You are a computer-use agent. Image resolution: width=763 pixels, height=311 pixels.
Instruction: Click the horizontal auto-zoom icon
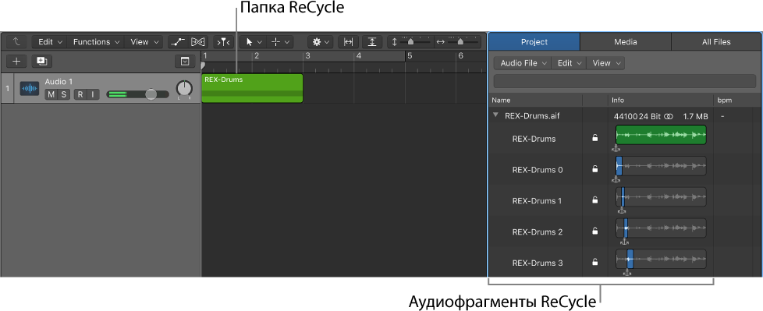coord(348,42)
